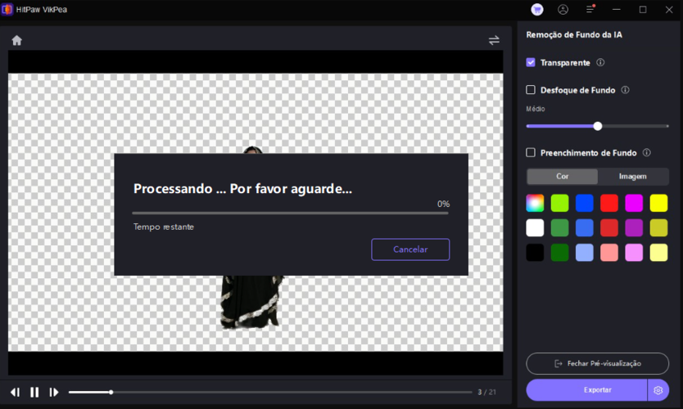Pause the video preview
683x409 pixels.
(x=34, y=392)
